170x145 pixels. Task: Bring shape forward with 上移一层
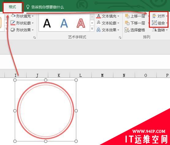pyautogui.click(x=135, y=16)
